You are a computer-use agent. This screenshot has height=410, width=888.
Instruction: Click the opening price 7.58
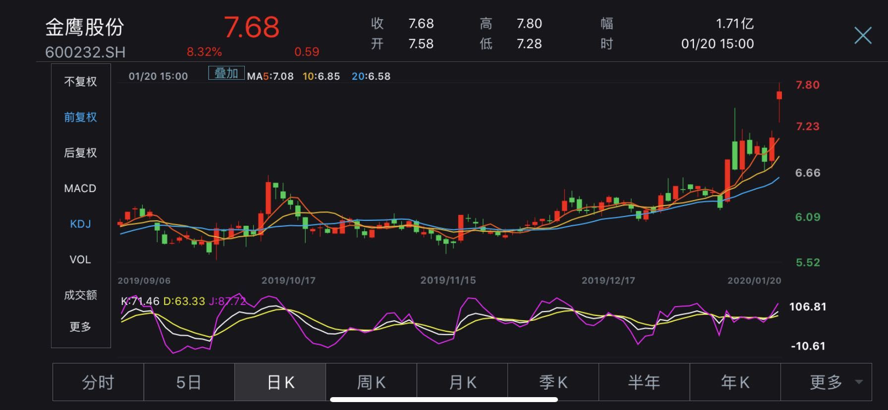[421, 44]
